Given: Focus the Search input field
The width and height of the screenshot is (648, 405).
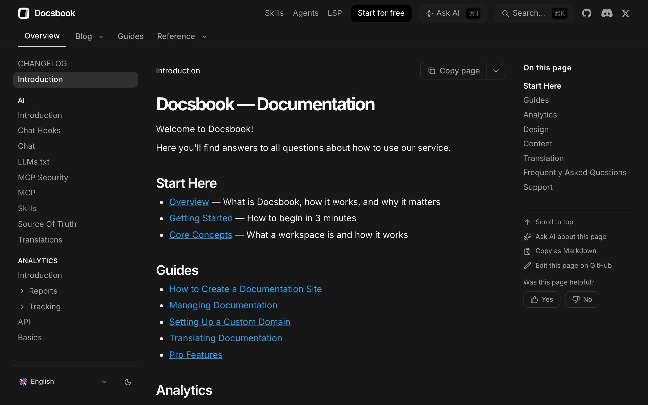Looking at the screenshot, I should point(534,13).
